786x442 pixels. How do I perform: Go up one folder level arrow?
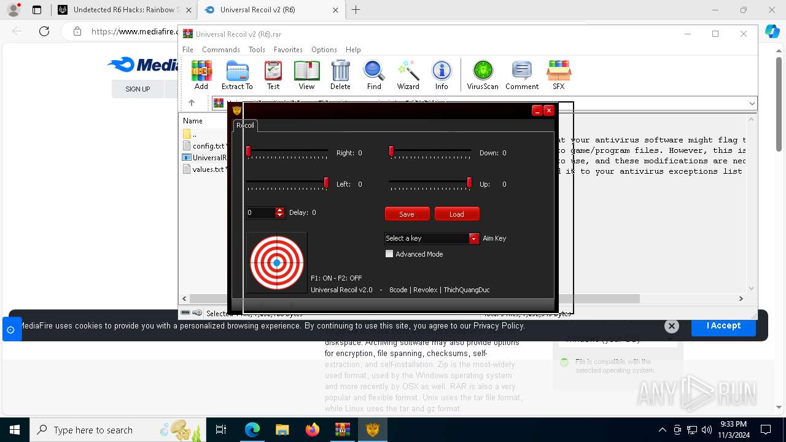tap(192, 103)
